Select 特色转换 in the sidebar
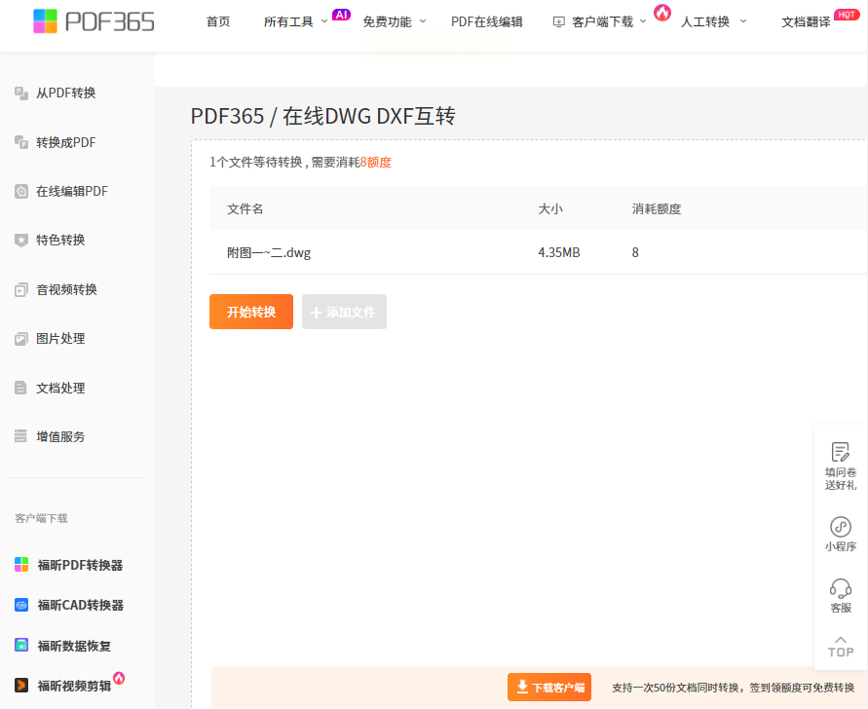Image resolution: width=868 pixels, height=709 pixels. click(x=60, y=241)
